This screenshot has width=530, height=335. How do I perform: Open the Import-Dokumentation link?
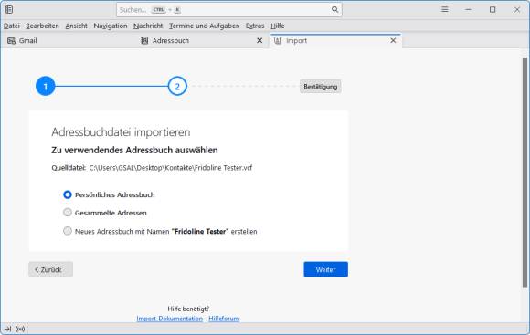[170, 319]
